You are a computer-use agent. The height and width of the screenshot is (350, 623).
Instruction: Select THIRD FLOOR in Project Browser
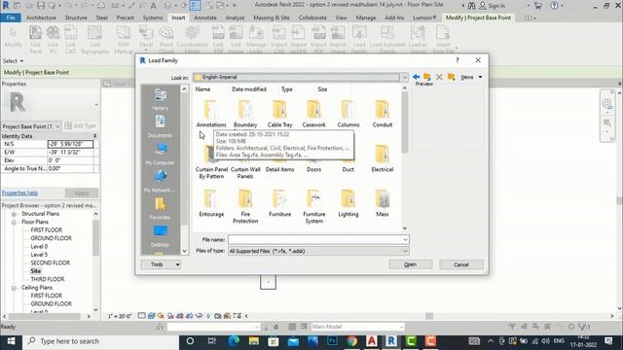[48, 279]
